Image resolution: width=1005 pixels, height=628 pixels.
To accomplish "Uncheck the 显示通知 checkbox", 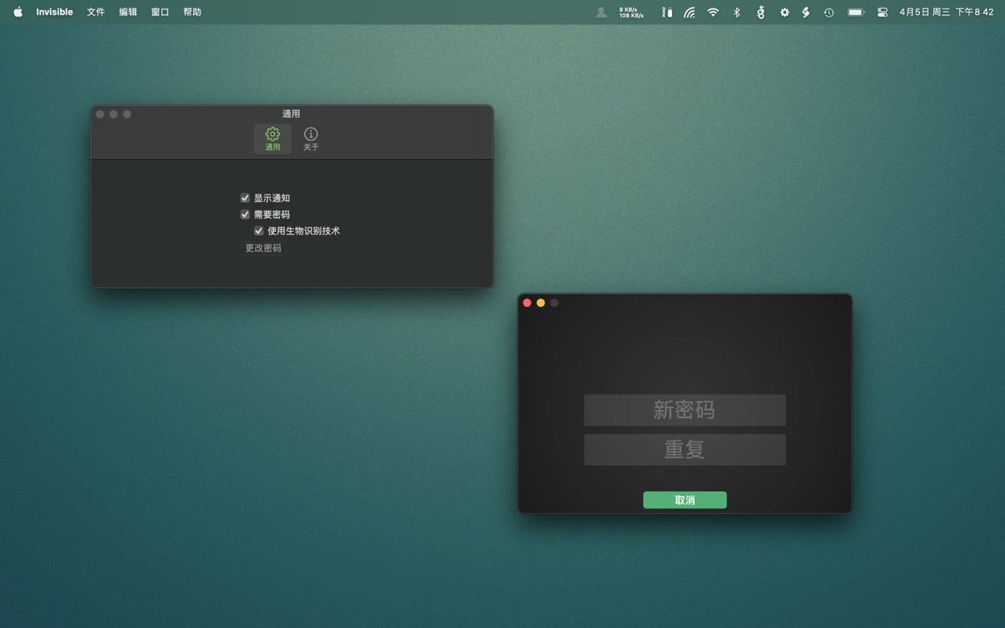I will click(x=245, y=198).
